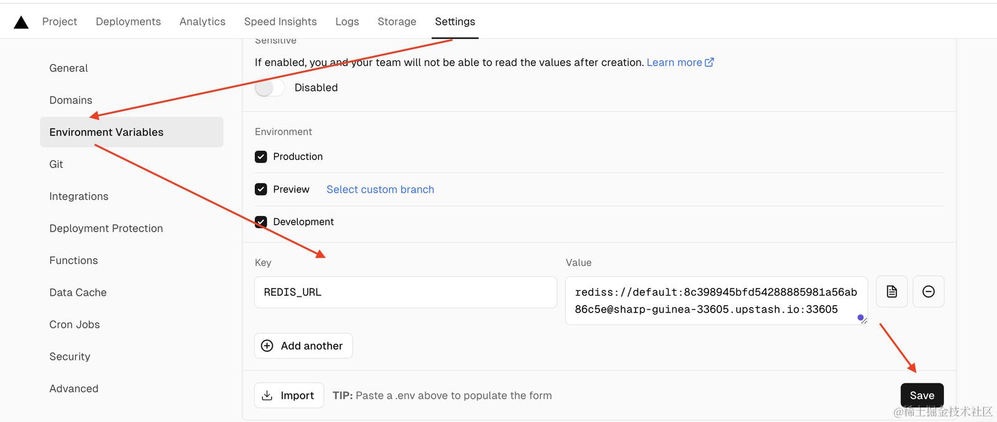Click the Vercel triangle logo
The height and width of the screenshot is (422, 997).
pyautogui.click(x=21, y=22)
